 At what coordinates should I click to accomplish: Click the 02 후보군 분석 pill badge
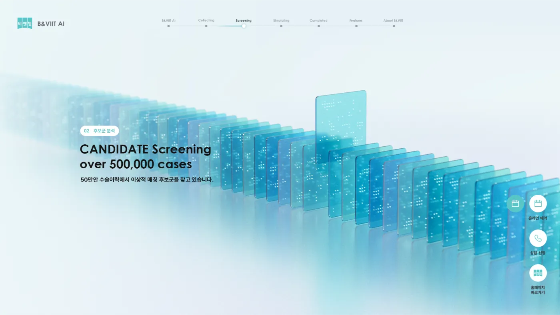(x=100, y=131)
